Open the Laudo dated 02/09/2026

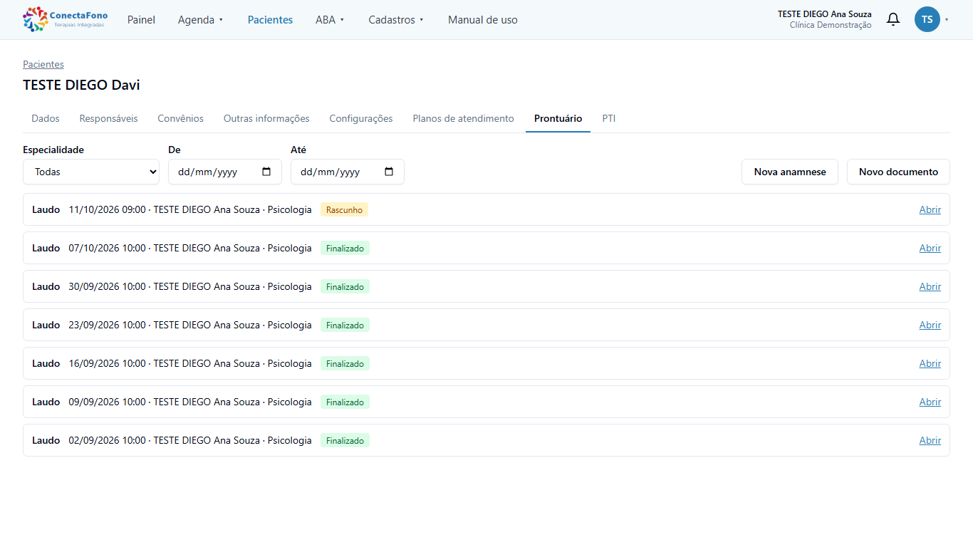coord(930,440)
